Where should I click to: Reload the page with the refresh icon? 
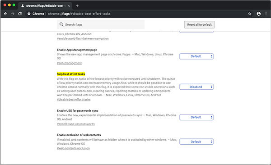click(x=20, y=14)
